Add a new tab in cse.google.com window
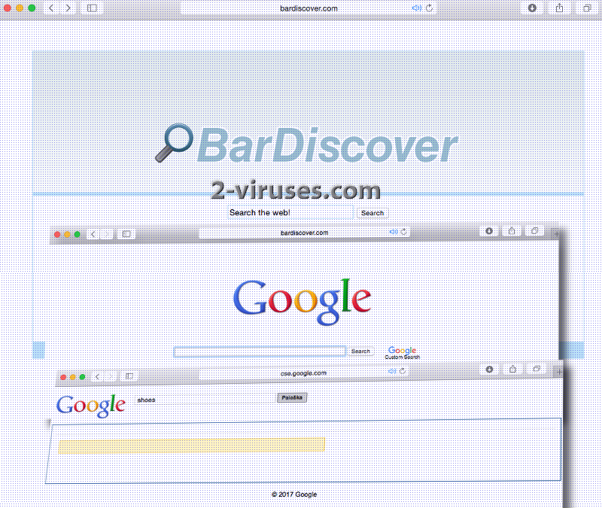 559,372
